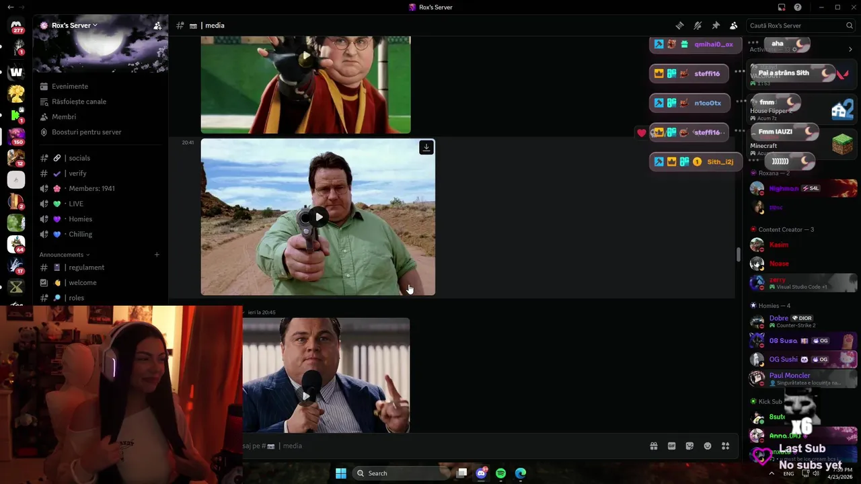This screenshot has height=484, width=861.
Task: Open Dobre's member profile
Action: [x=802, y=321]
